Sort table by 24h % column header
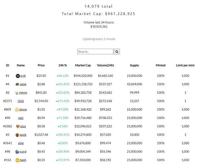The height and width of the screenshot is (165, 198). point(63,65)
